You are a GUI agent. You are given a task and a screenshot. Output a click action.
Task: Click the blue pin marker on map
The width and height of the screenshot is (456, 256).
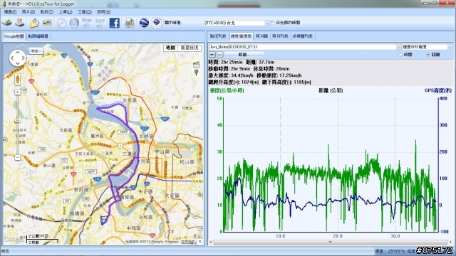[197, 73]
